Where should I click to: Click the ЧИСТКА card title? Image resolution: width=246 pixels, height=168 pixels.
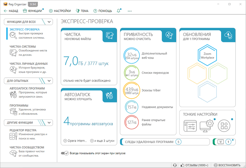point(72,34)
